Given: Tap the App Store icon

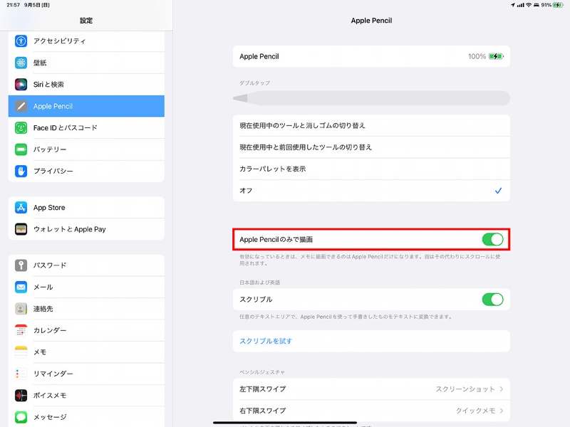Looking at the screenshot, I should click(21, 208).
